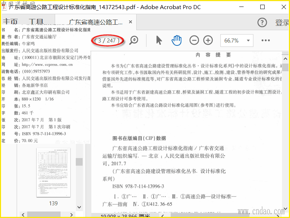
Task: Click ISBN 978-7-114-13996-3 in the CIP data
Action: tap(138, 186)
